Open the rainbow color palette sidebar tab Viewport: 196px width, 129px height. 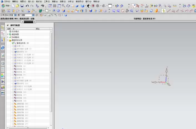coord(3,75)
